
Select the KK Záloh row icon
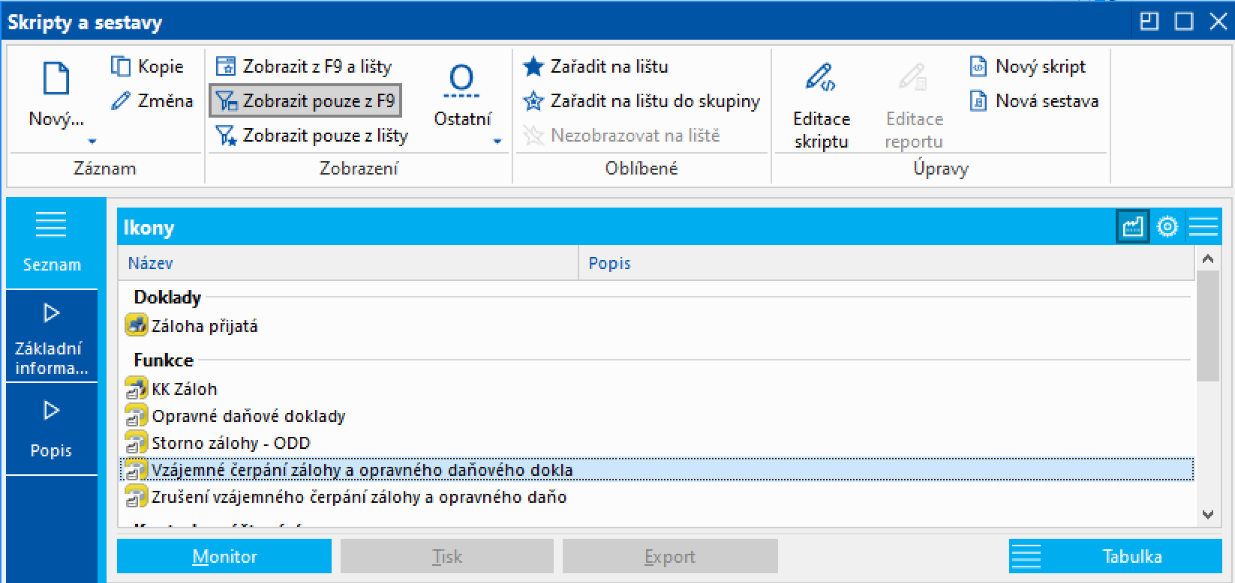pos(136,388)
